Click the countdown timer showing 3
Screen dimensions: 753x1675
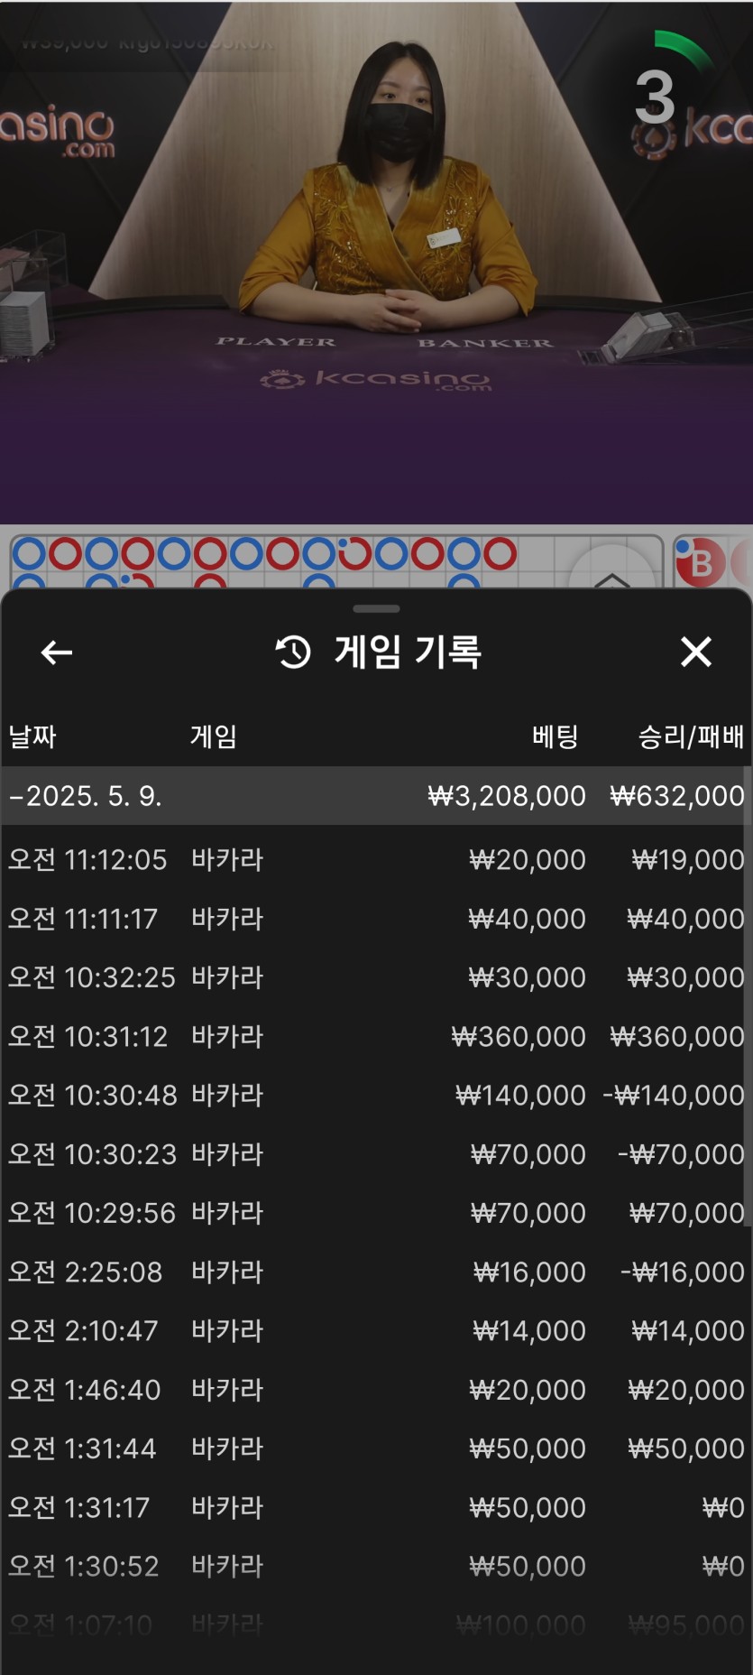pos(656,97)
